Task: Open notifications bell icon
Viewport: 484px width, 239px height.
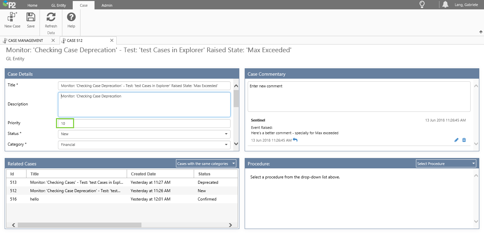Action: (445, 5)
